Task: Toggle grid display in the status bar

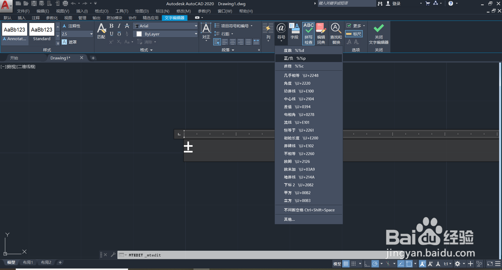Action: point(346,263)
